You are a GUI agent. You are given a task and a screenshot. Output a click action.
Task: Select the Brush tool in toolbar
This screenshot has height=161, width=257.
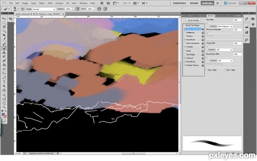tap(4, 48)
